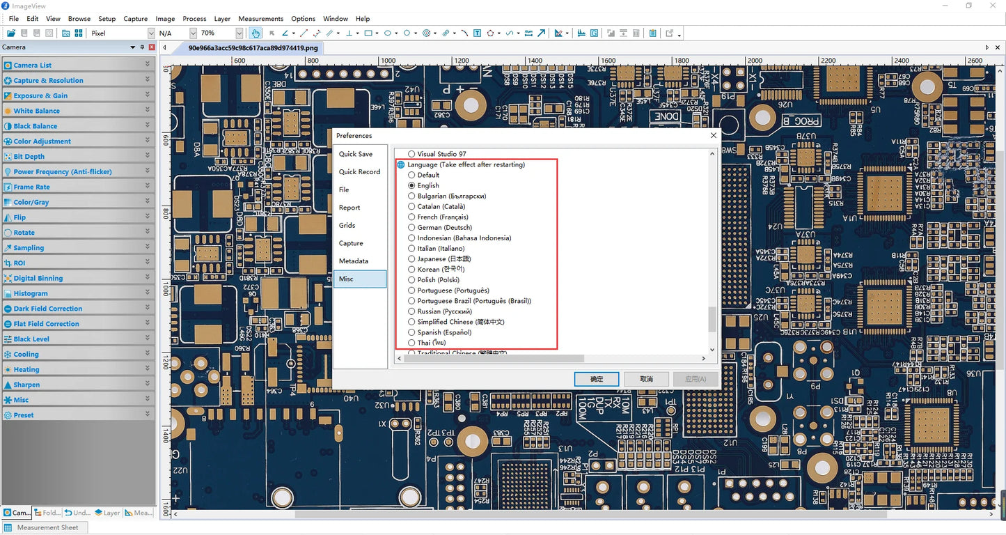Confirm preferences with the 确定 button
1006x535 pixels.
coord(596,379)
